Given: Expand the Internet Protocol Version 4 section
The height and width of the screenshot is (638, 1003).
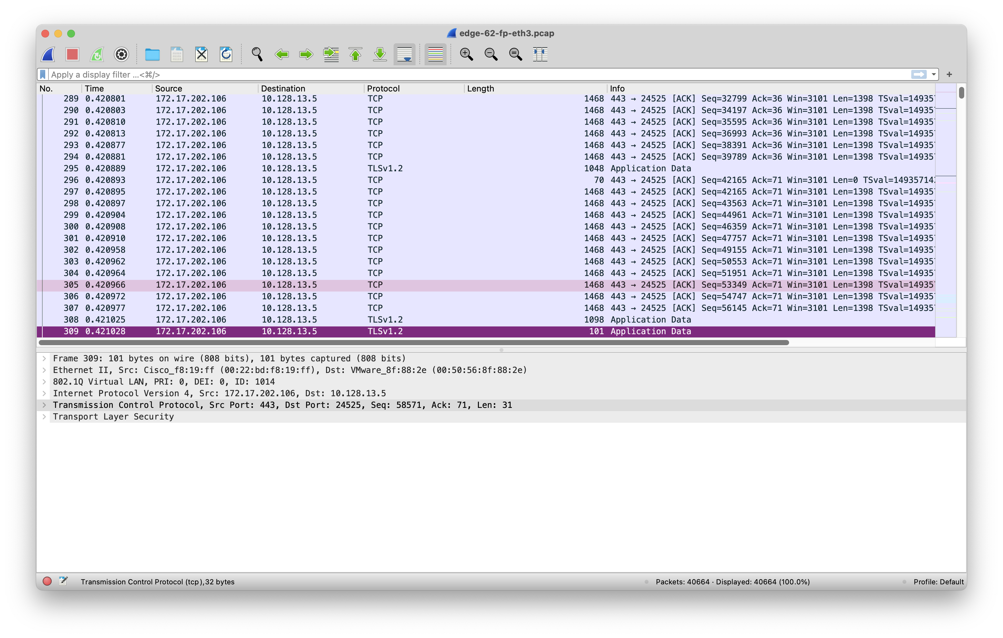Looking at the screenshot, I should click(44, 393).
